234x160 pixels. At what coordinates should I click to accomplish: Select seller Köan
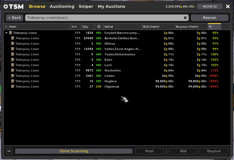(108, 60)
